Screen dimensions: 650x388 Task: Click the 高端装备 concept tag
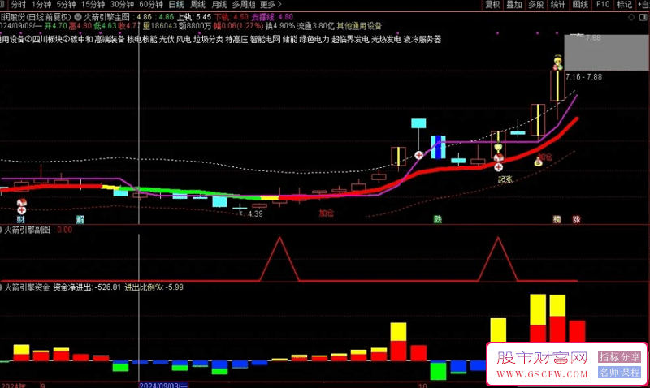click(110, 39)
